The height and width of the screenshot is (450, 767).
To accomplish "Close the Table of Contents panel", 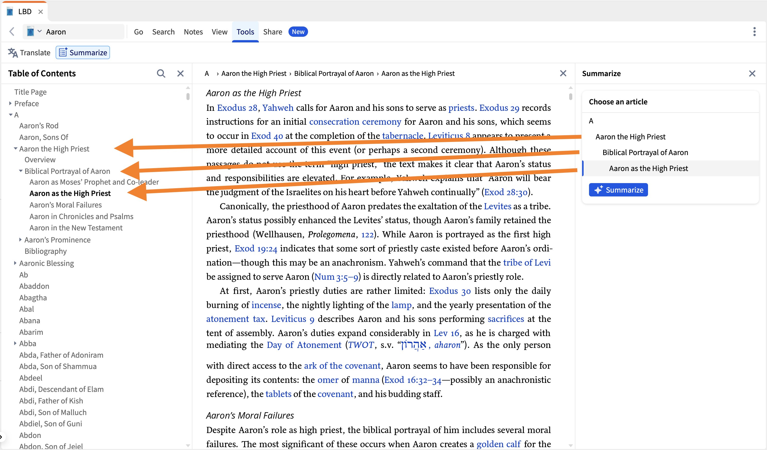I will click(180, 73).
